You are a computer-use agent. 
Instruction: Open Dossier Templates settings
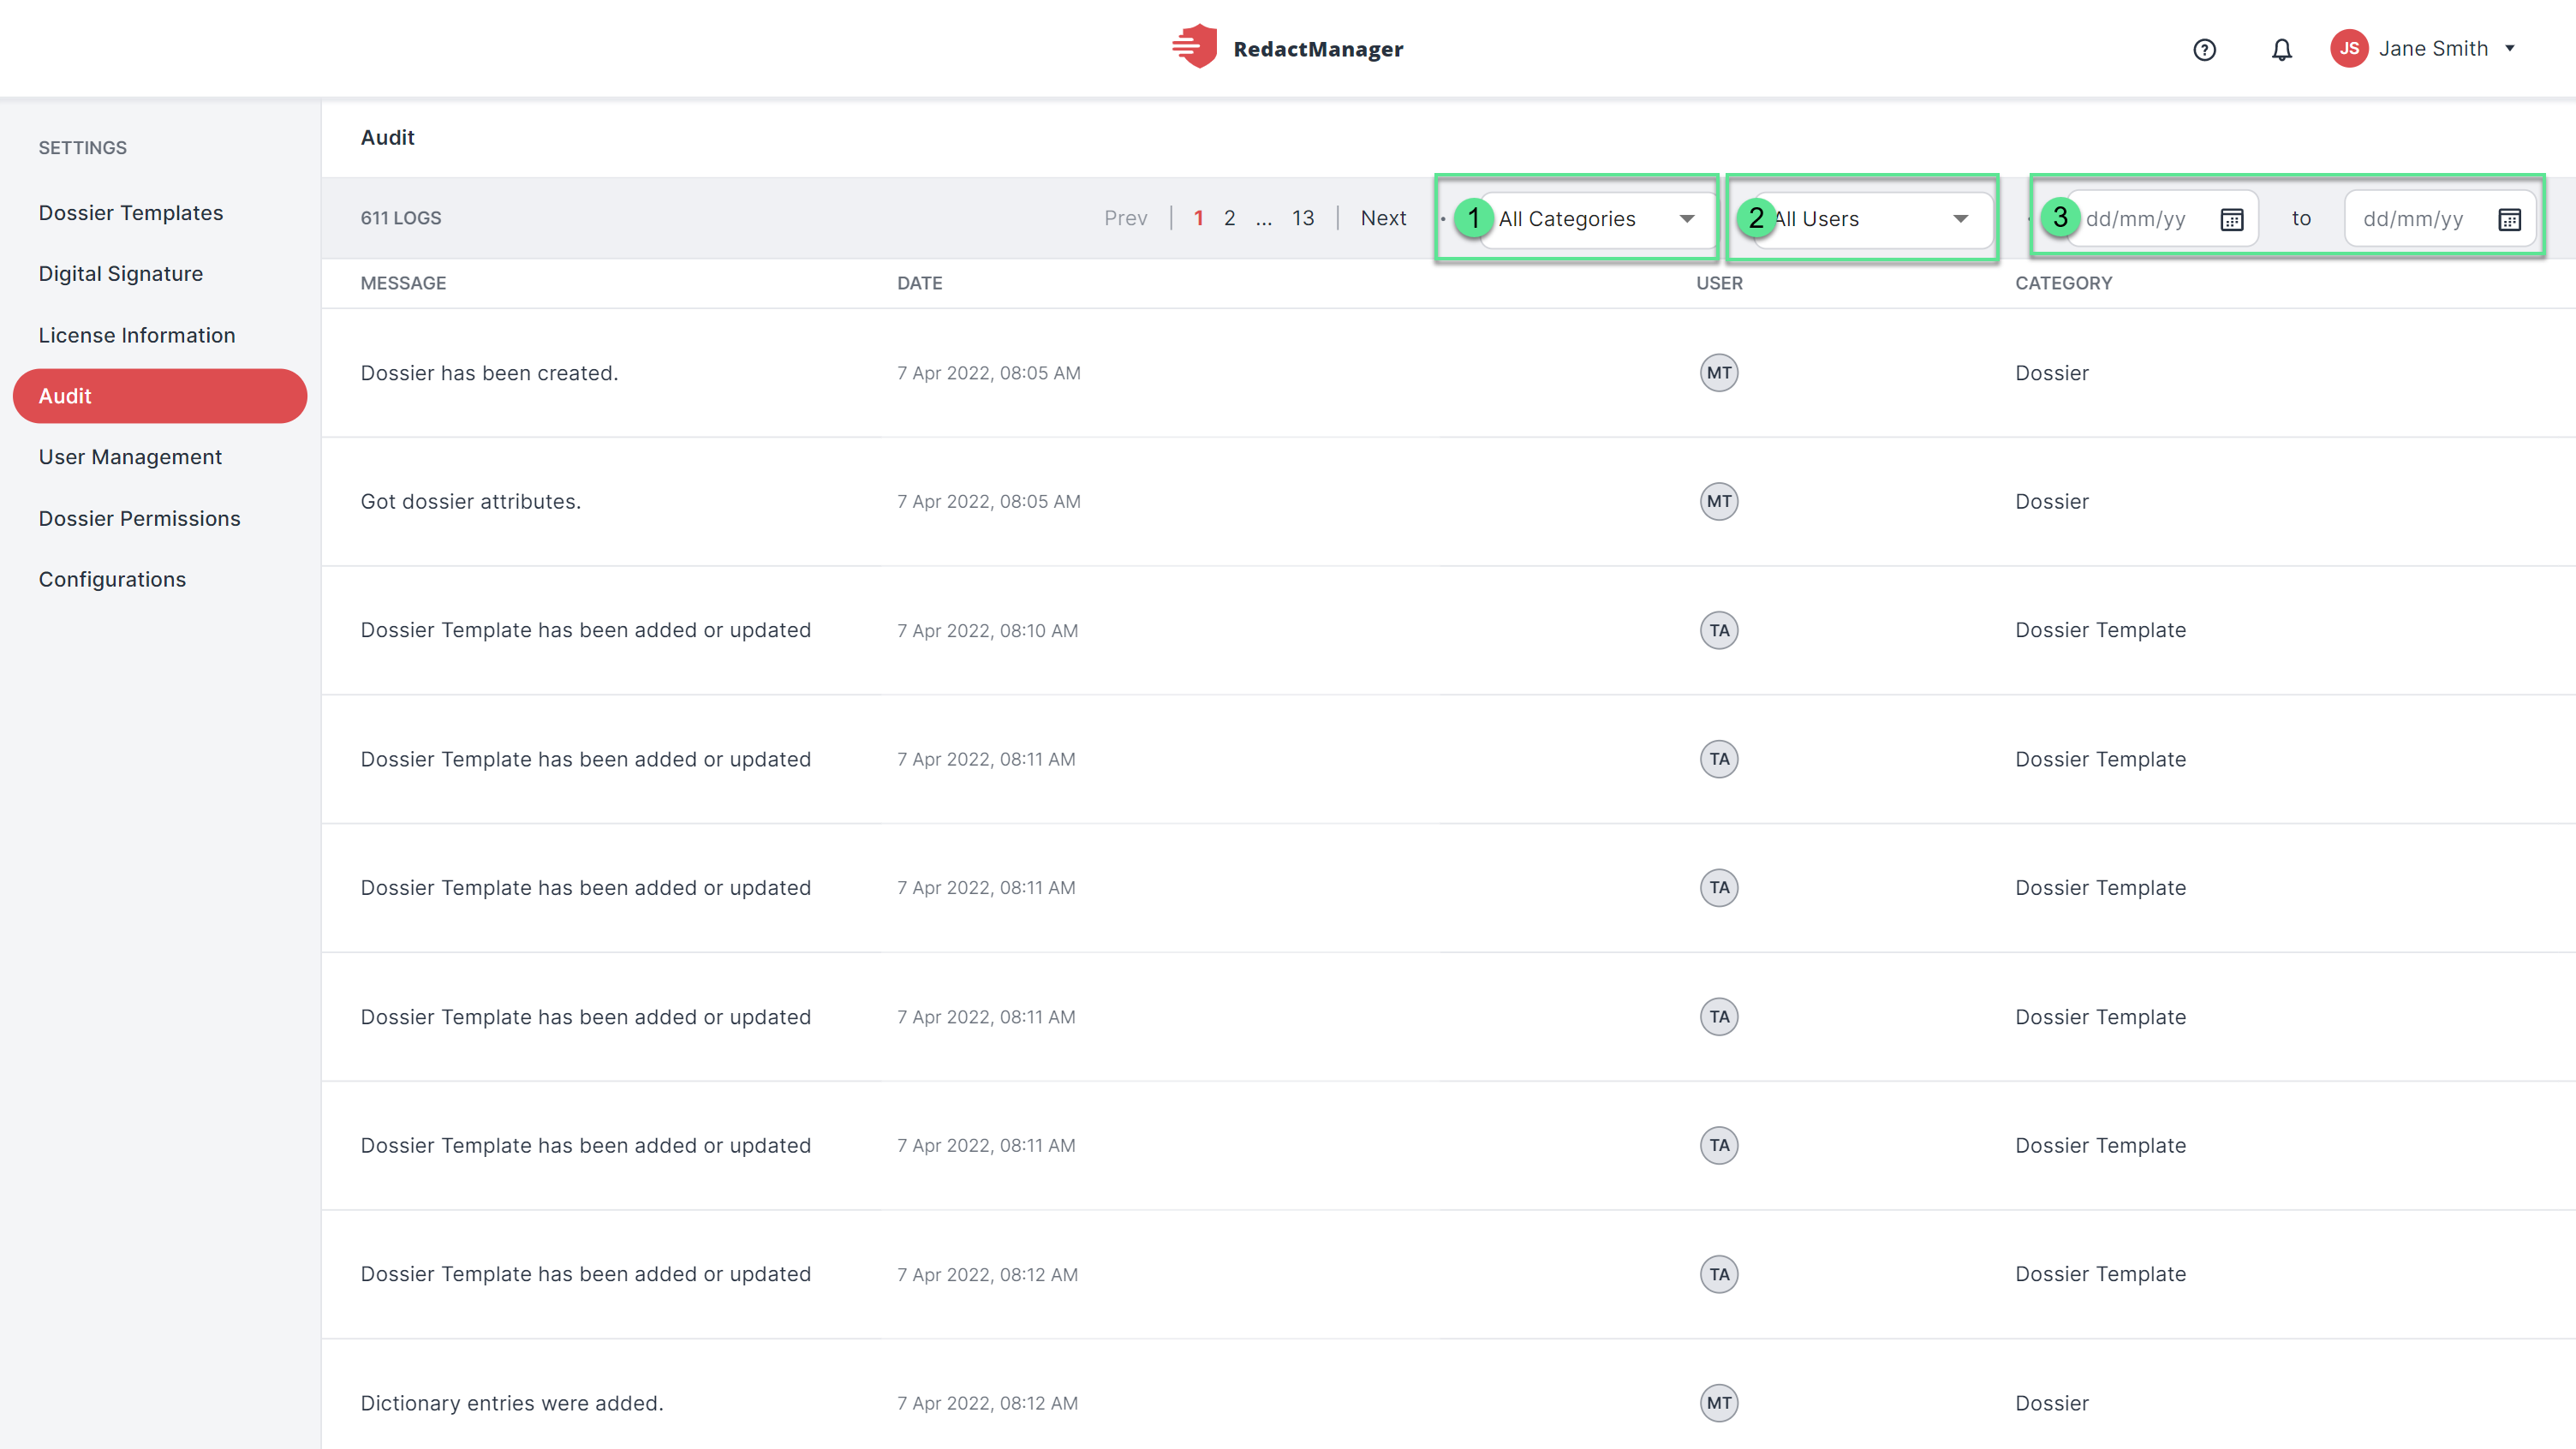tap(130, 213)
